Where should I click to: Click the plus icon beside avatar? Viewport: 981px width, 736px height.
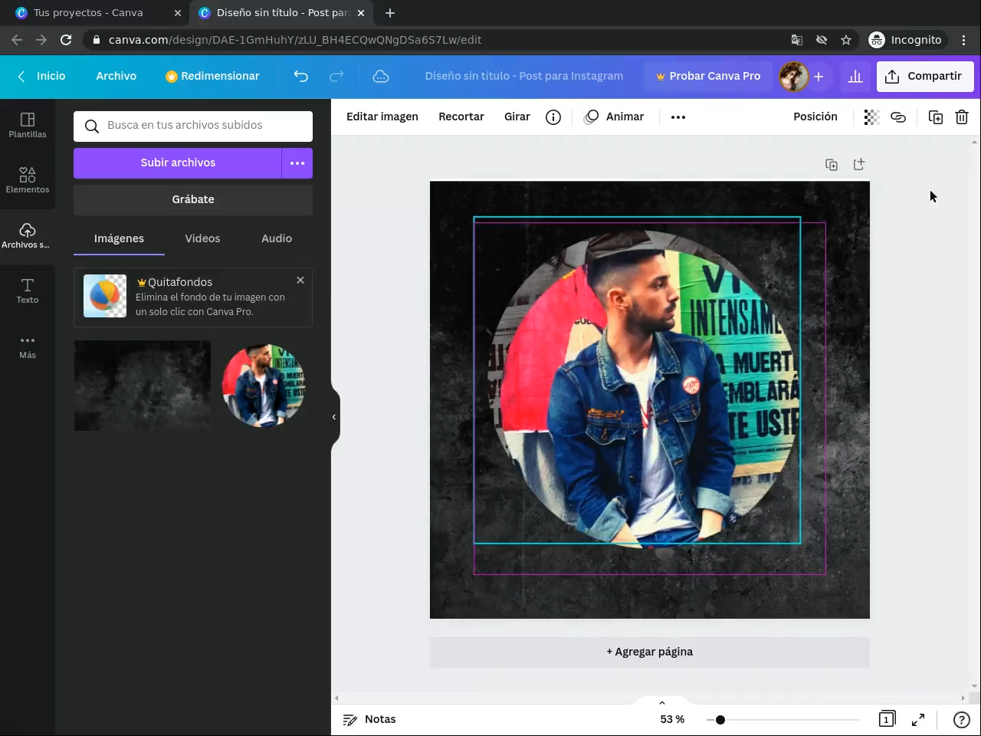(819, 76)
